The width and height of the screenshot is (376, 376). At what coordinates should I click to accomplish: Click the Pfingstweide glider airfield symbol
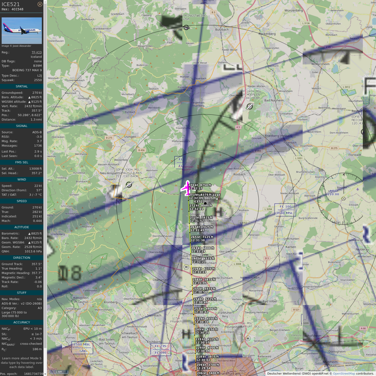click(186, 27)
